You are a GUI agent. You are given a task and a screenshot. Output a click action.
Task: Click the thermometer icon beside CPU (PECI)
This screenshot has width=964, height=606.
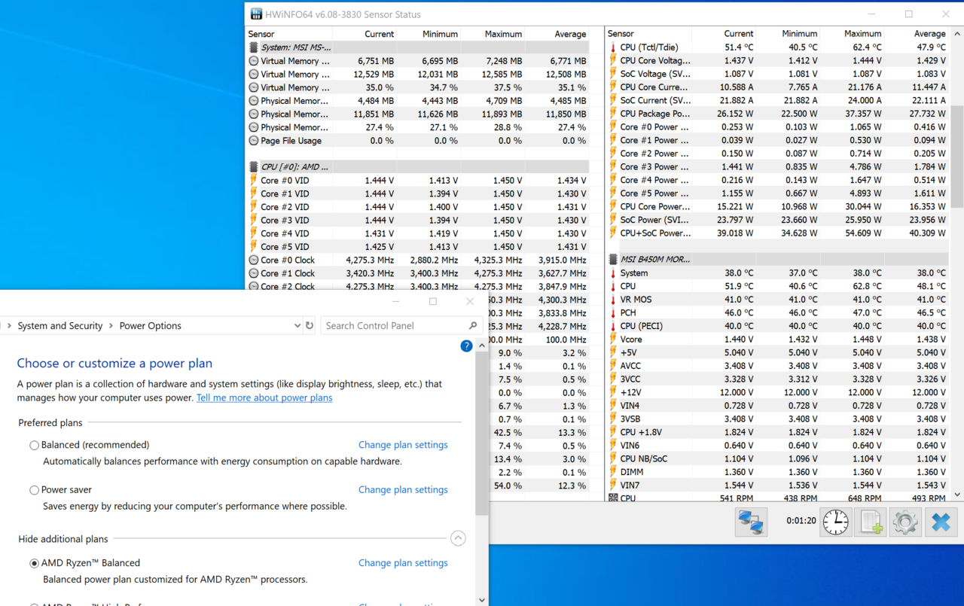tap(613, 326)
